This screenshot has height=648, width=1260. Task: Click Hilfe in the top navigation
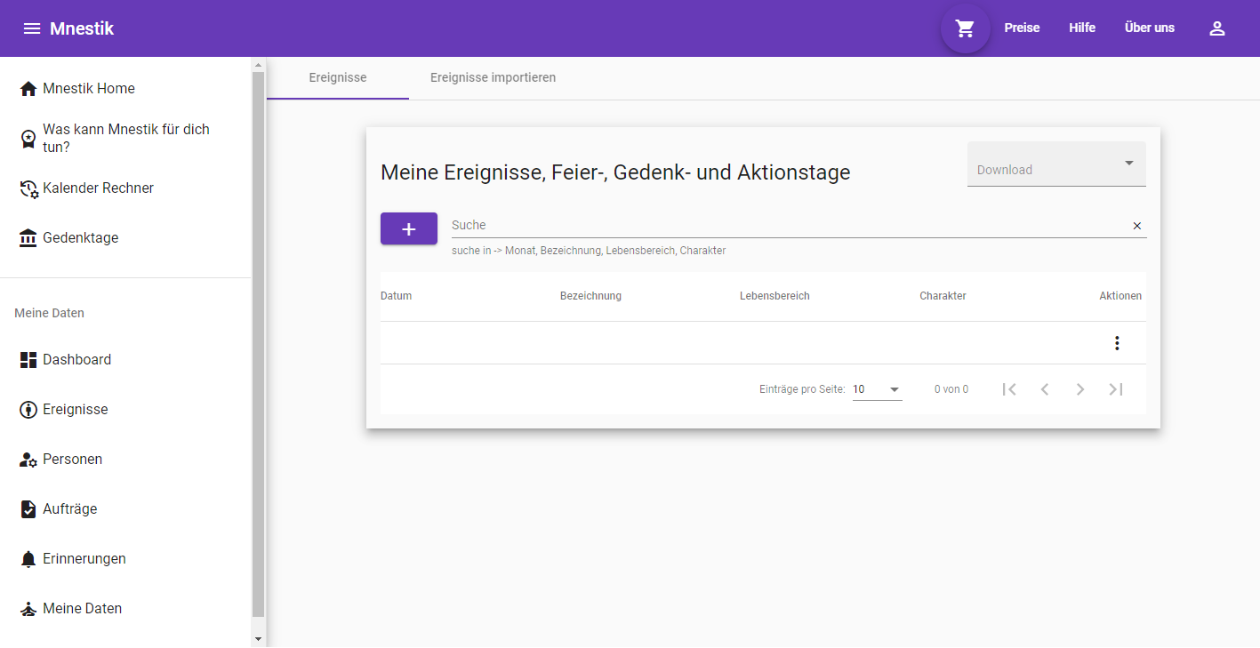[1081, 28]
